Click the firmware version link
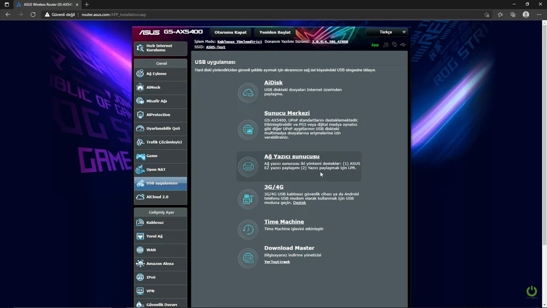Image resolution: width=547 pixels, height=308 pixels. coord(330,42)
